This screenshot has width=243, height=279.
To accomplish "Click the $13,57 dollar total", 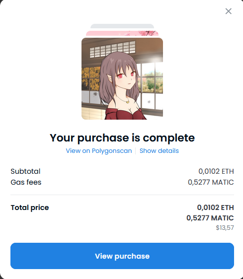I will click(225, 228).
